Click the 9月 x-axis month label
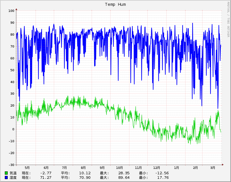 [102, 168]
